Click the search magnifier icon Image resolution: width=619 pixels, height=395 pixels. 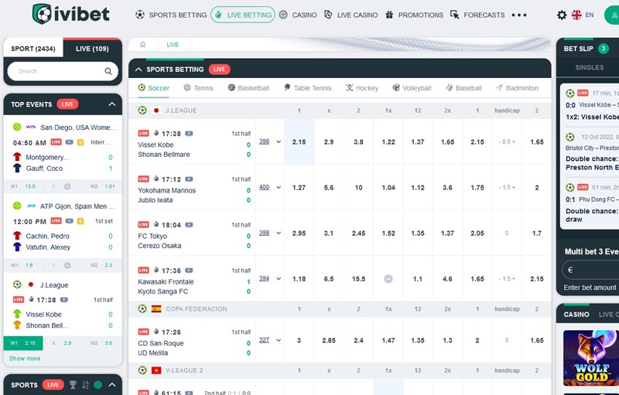click(x=108, y=71)
